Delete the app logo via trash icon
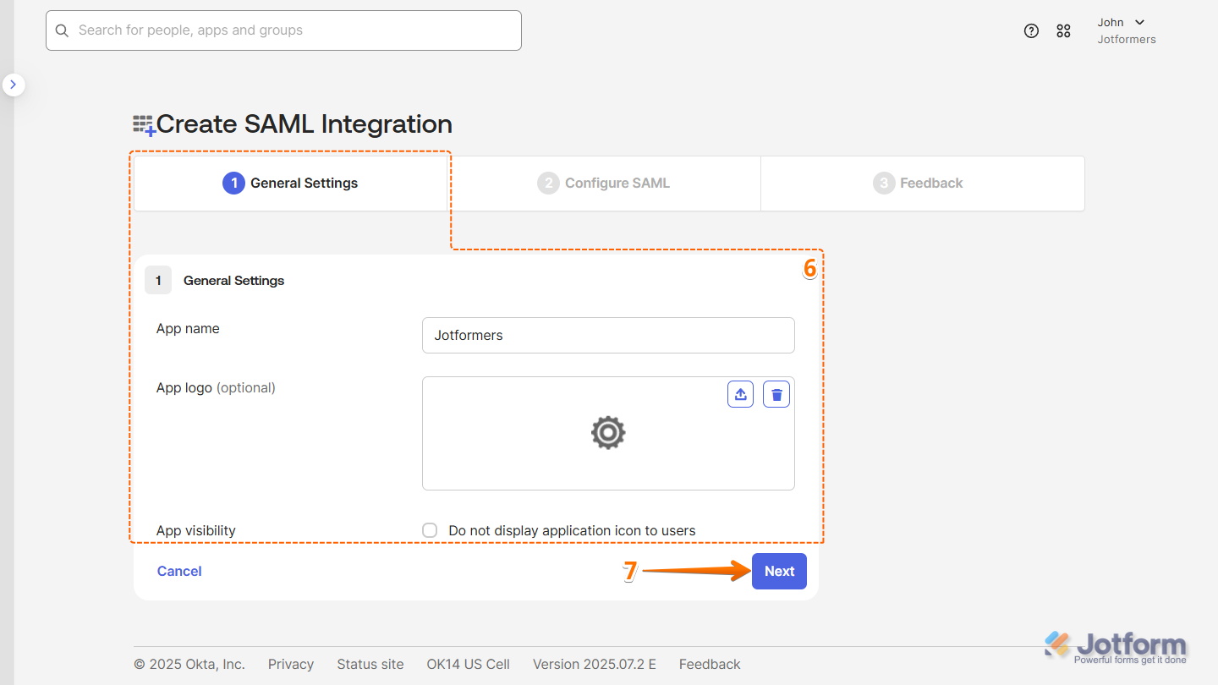The image size is (1218, 685). point(776,394)
